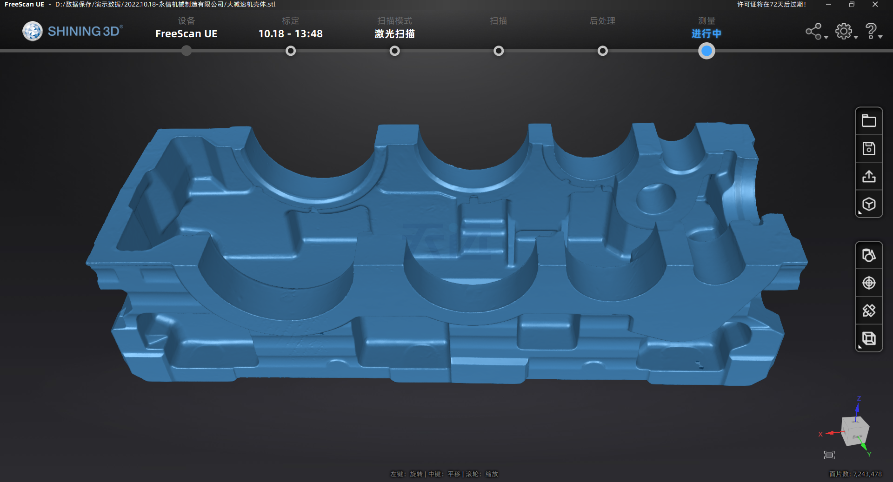Screen dimensions: 893x482
Task: Select the create features shapes icon
Action: [868, 255]
